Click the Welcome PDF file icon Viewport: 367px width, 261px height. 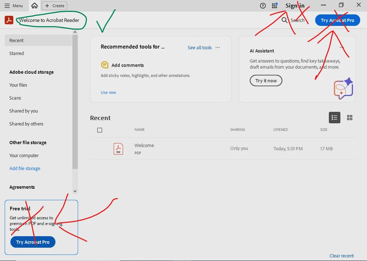tap(118, 149)
